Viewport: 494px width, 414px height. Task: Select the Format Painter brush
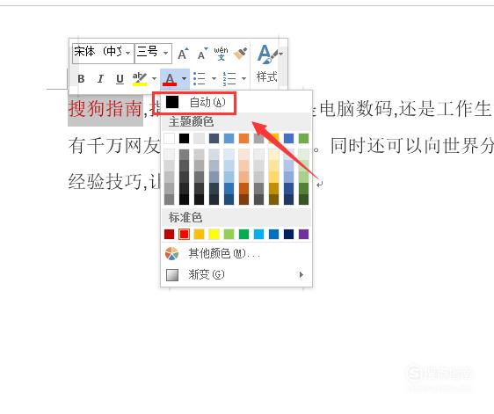click(x=240, y=54)
